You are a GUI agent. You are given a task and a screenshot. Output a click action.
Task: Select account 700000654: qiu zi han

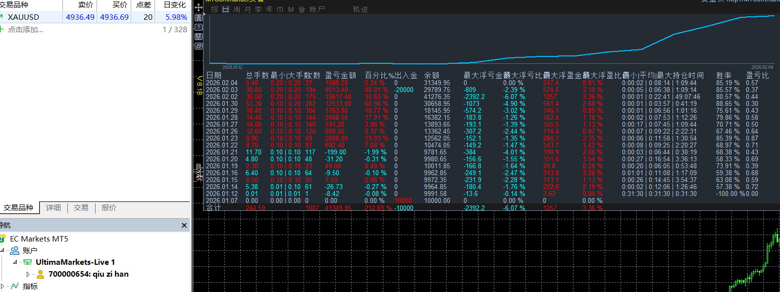tap(89, 274)
